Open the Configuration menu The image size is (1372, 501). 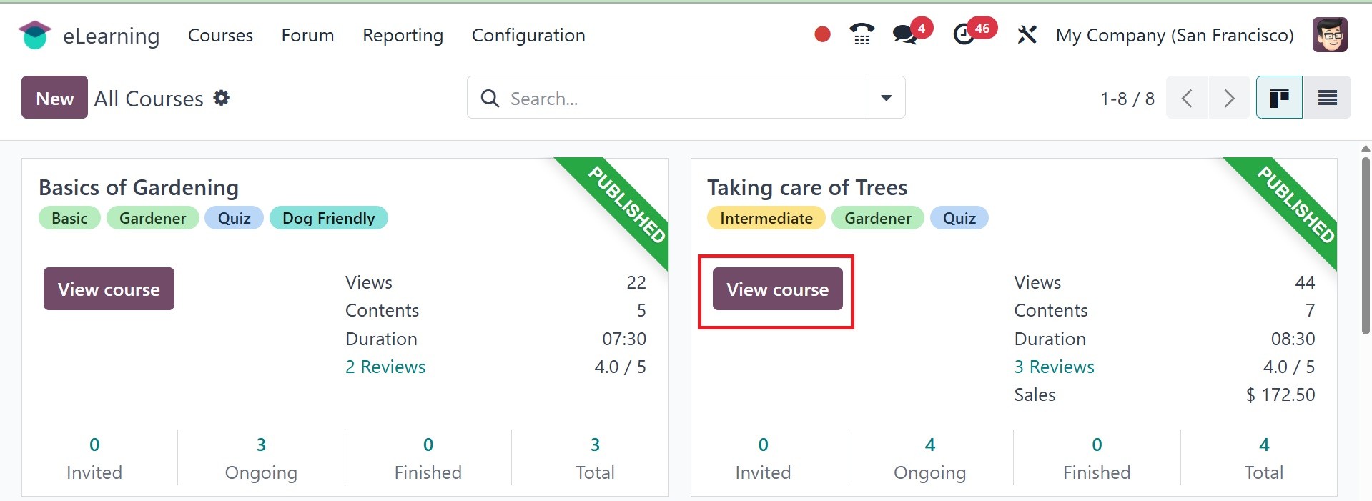pyautogui.click(x=528, y=35)
